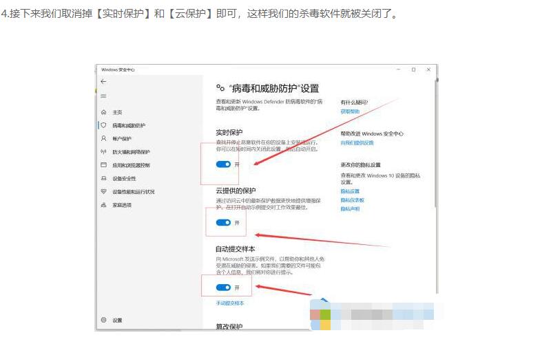This screenshot has width=551, height=346.
Task: Open the 设备安全性 icon
Action: (103, 178)
